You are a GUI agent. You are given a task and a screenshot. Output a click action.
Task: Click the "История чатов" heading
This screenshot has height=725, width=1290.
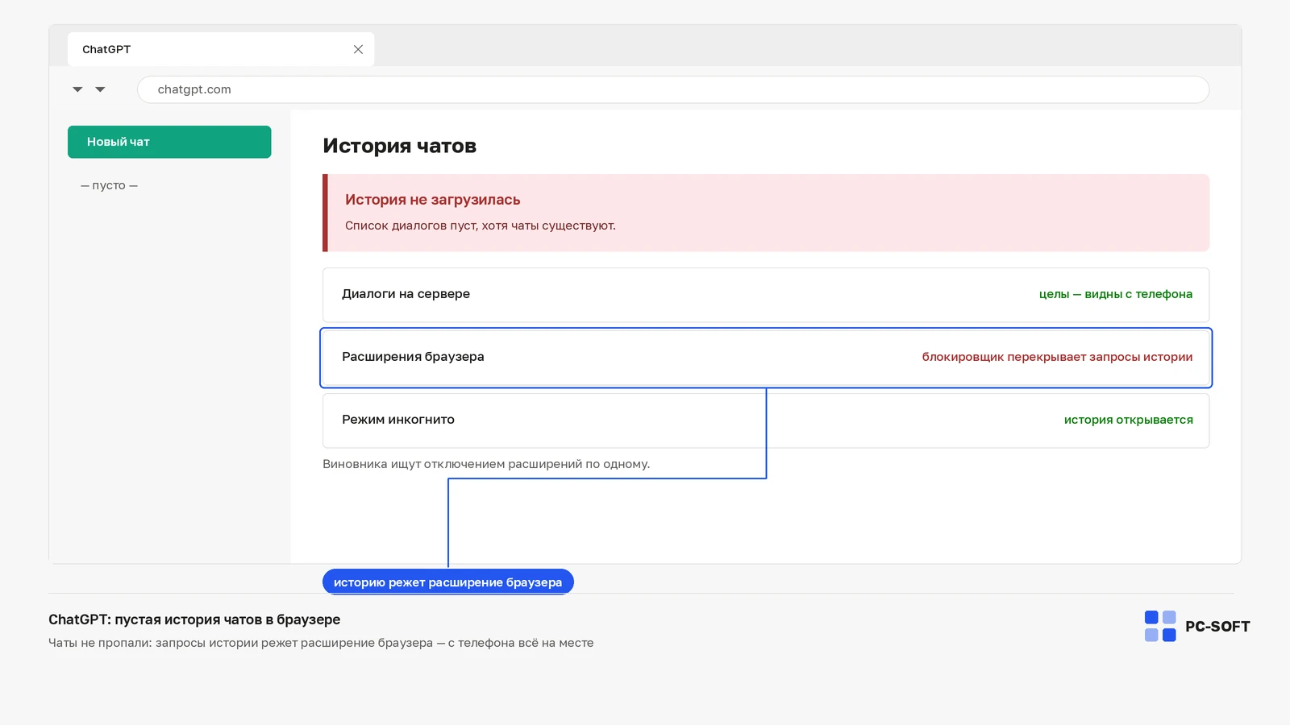point(399,146)
